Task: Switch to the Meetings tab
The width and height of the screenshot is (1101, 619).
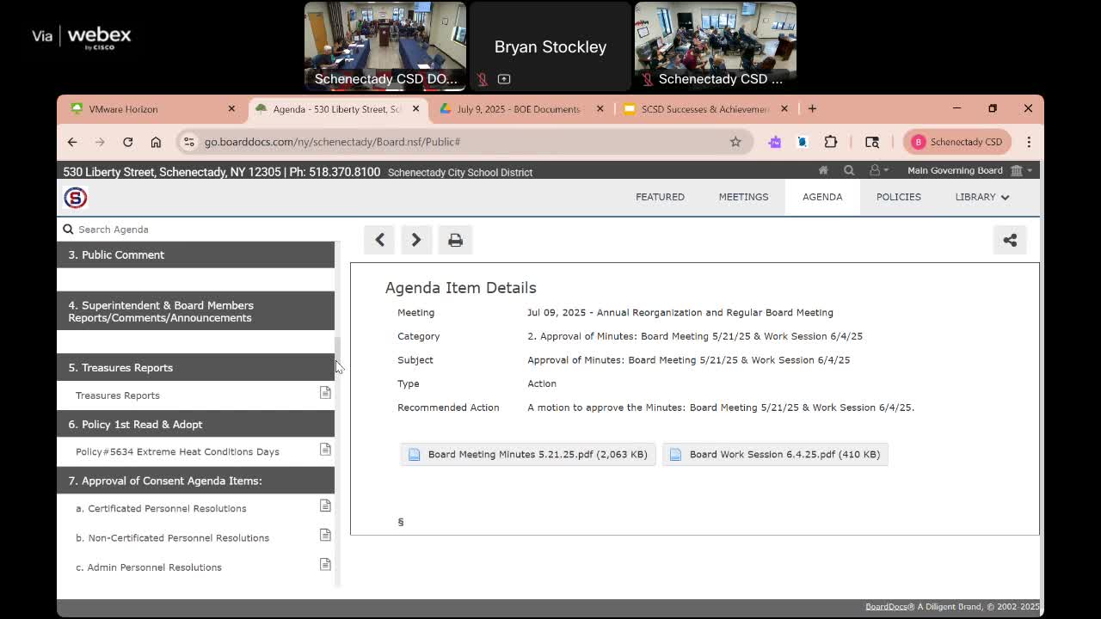Action: 743,197
